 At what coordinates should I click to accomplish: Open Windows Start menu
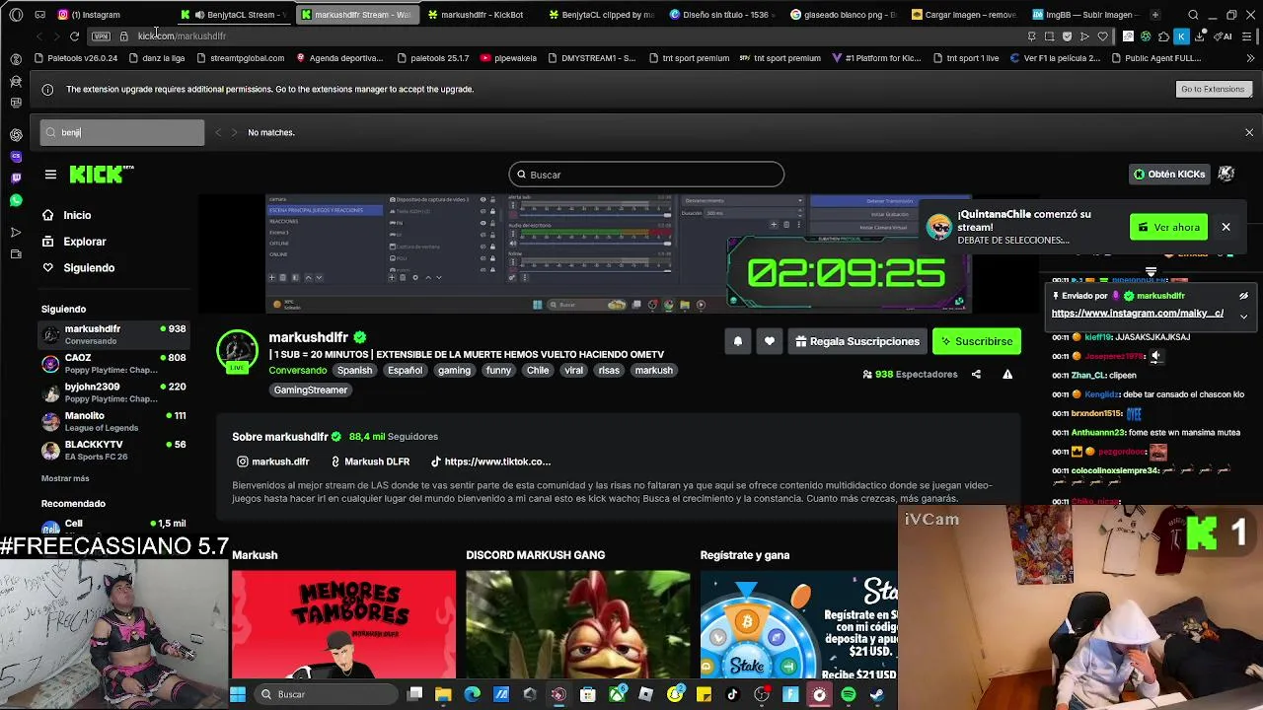pyautogui.click(x=238, y=694)
